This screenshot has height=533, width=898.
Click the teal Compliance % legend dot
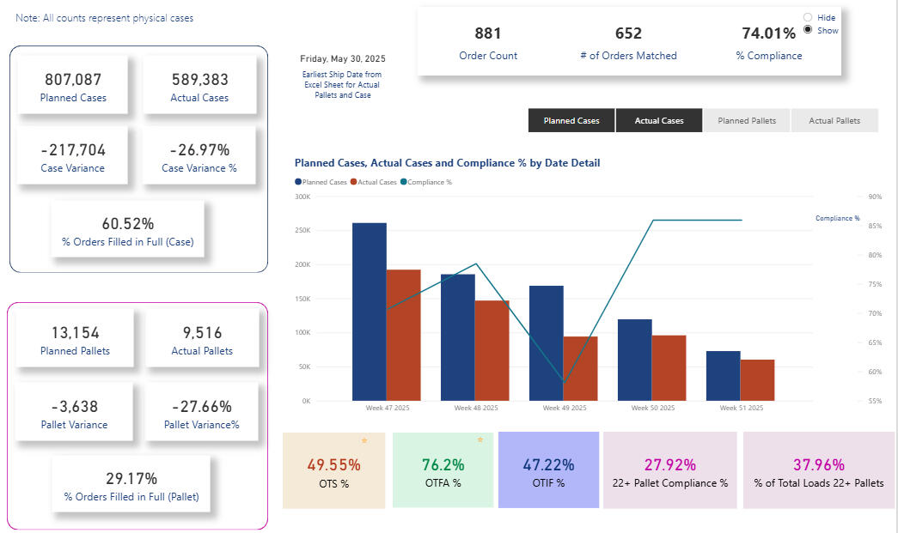pos(403,182)
